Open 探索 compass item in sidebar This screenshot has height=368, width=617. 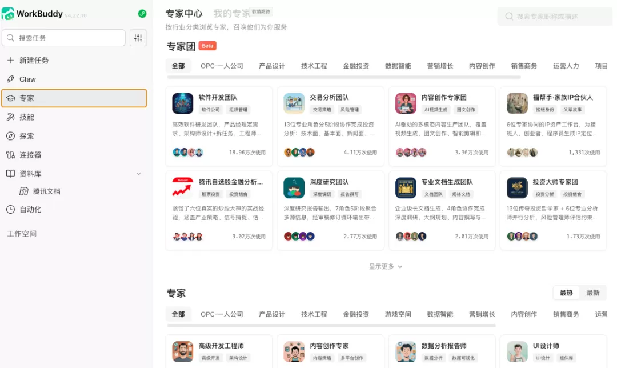tap(74, 136)
